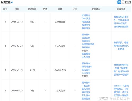Open the 阿里巴巴 investor link
Screen dimensions: 132x101
click(86, 22)
